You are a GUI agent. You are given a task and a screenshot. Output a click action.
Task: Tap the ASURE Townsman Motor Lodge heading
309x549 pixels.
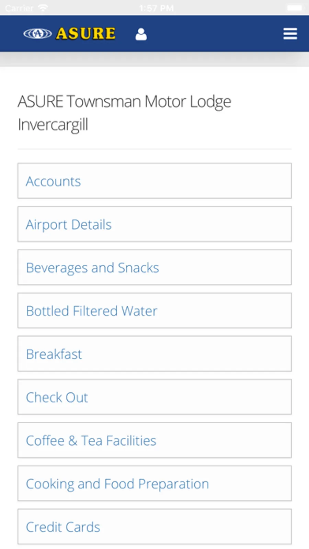coord(124,113)
